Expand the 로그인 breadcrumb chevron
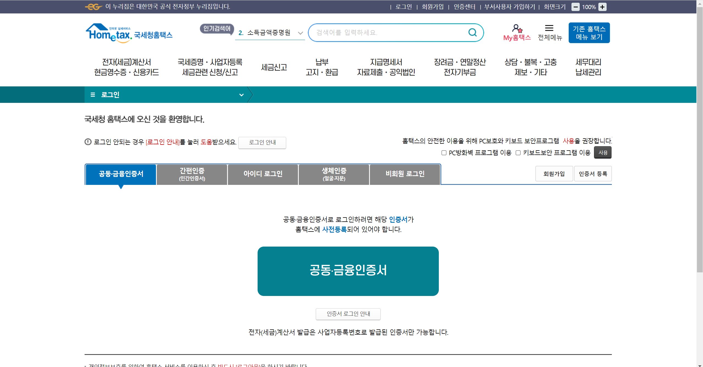The width and height of the screenshot is (703, 367). pos(241,95)
